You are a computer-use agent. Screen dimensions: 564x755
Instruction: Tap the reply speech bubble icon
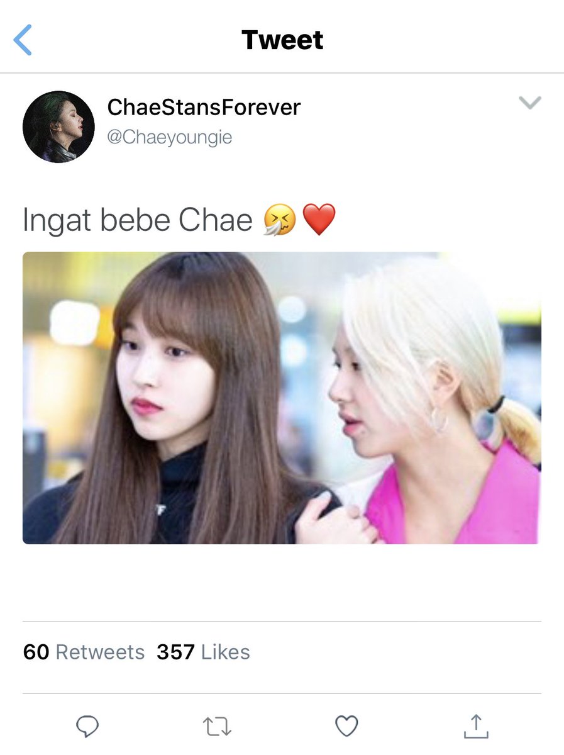coord(87,726)
